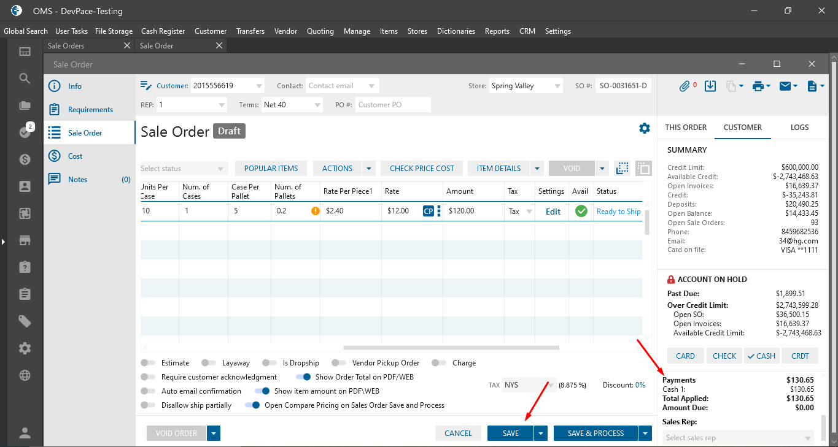Disable Show Order Total on PDF/WEB
Viewport: 838px width, 447px height.
click(x=303, y=377)
